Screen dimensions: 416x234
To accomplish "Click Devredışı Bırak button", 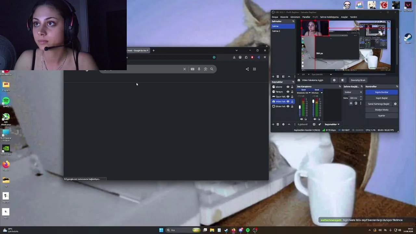I will point(358,80).
